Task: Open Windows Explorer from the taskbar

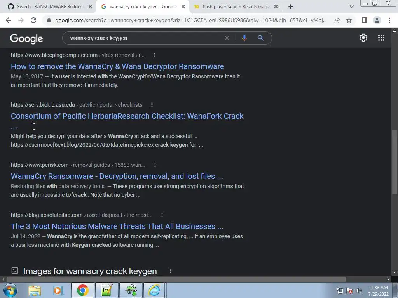Action: 34,290
